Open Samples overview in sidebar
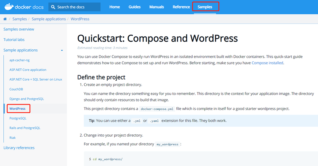The width and height of the screenshot is (318, 166). 19,29
